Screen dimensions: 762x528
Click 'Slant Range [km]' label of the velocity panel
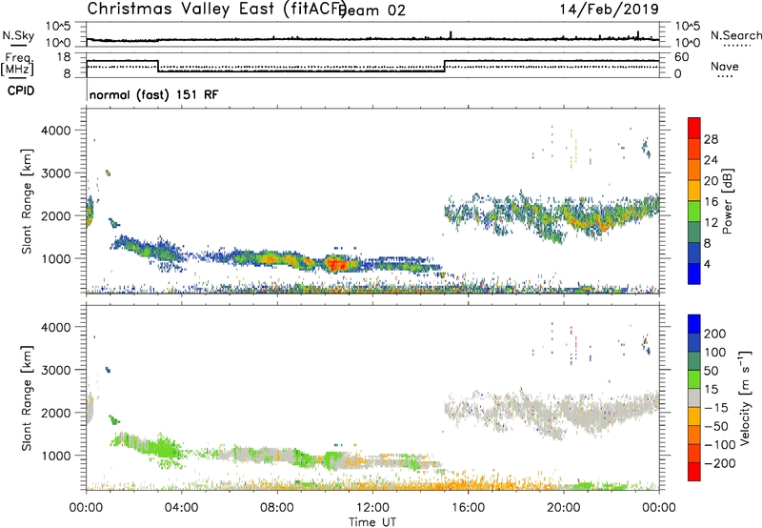[x=27, y=397]
